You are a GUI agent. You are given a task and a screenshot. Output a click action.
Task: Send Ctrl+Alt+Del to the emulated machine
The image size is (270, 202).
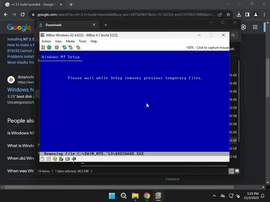coord(64,47)
